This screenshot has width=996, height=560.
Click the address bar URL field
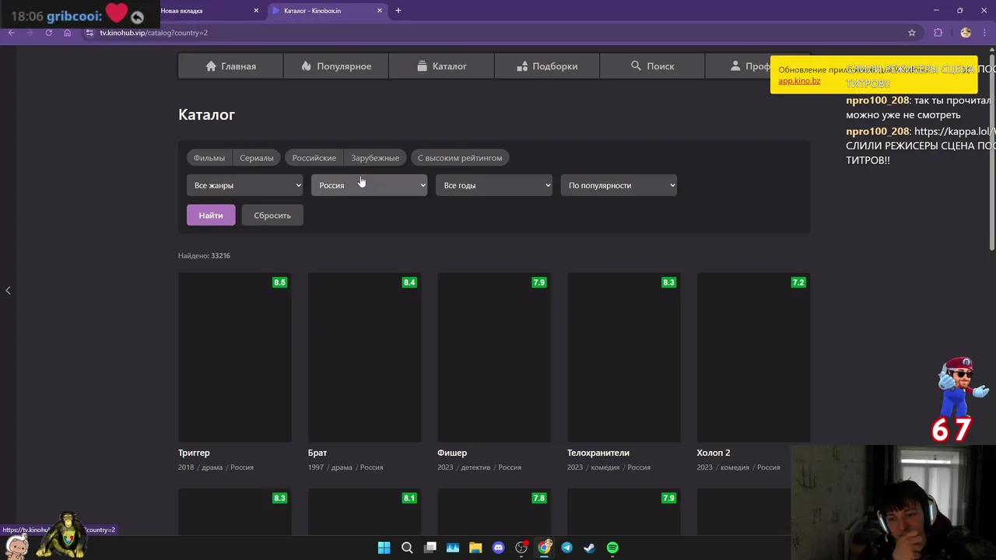498,33
